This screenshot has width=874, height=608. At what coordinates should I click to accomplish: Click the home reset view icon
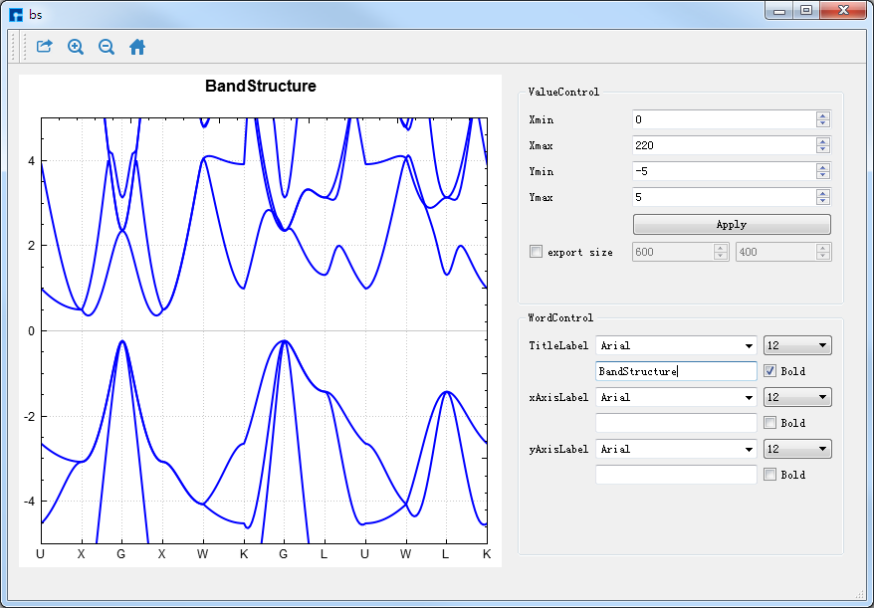click(x=137, y=47)
